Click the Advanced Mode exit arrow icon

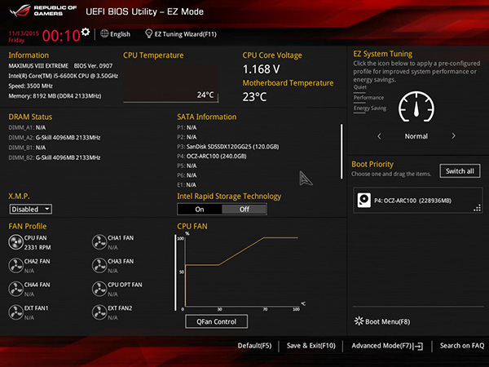click(419, 346)
